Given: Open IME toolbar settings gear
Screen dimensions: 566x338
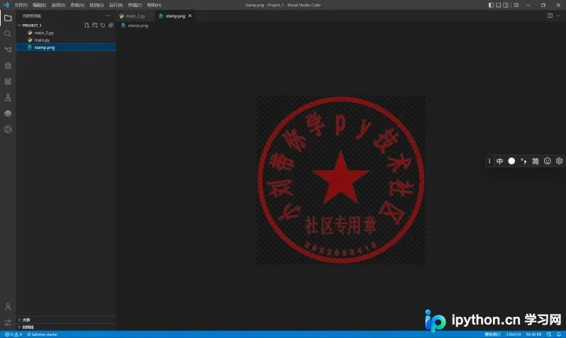Looking at the screenshot, I should click(559, 161).
